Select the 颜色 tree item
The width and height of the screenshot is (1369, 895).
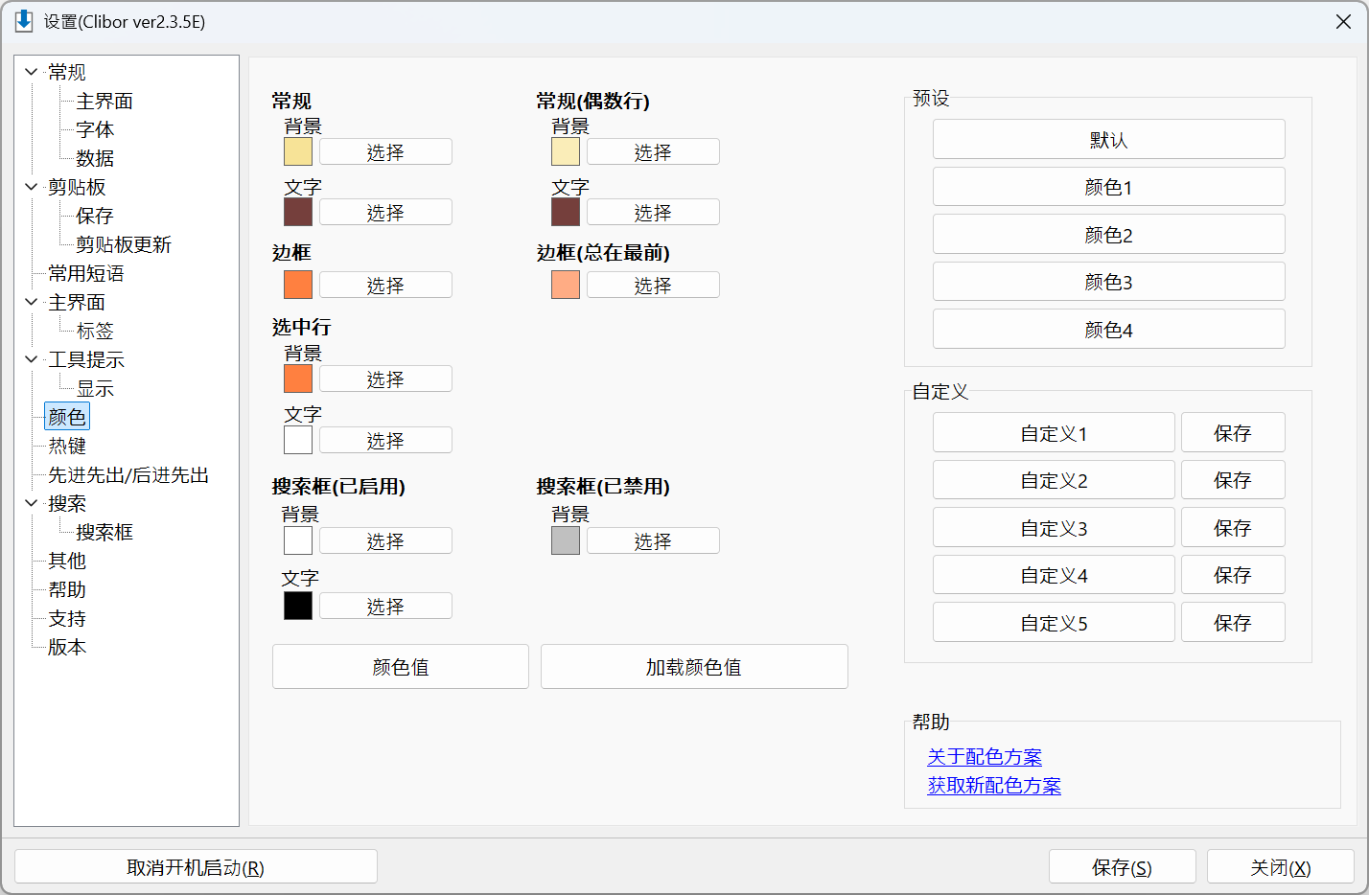tap(67, 417)
